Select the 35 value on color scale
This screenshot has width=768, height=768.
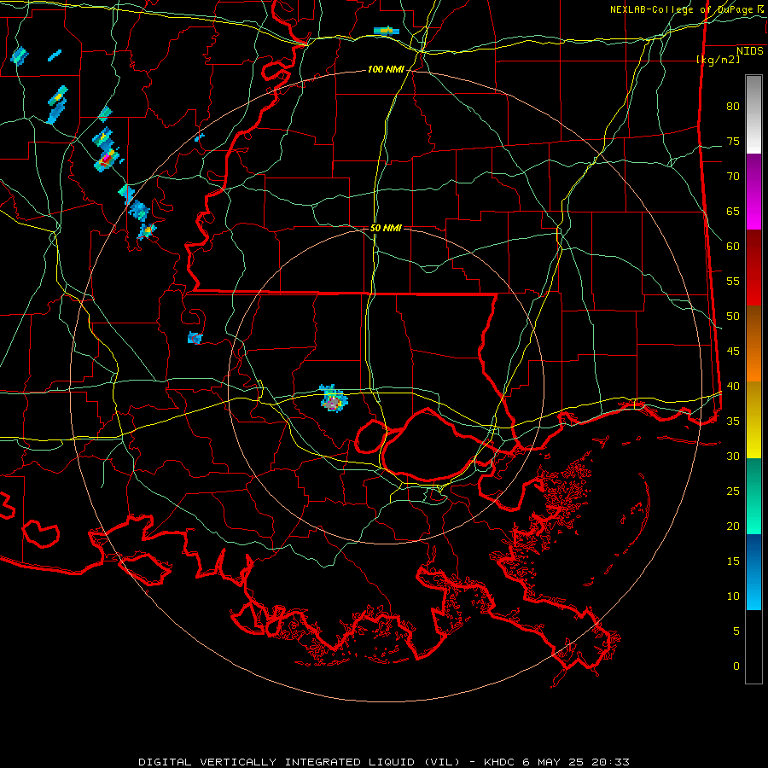(733, 422)
